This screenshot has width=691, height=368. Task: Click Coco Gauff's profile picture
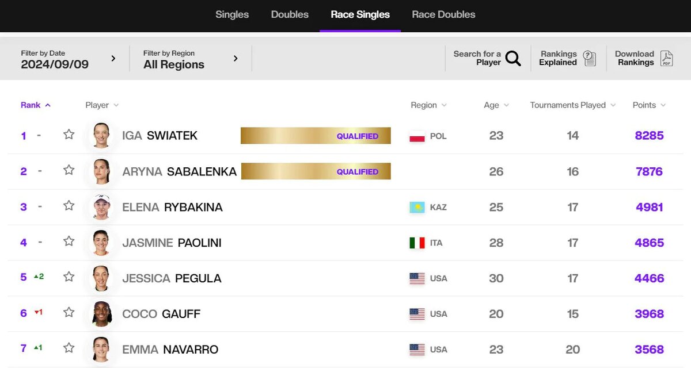(101, 314)
